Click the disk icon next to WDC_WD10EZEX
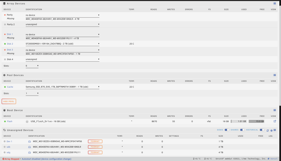This screenshot has height=161, width=281. point(30,141)
